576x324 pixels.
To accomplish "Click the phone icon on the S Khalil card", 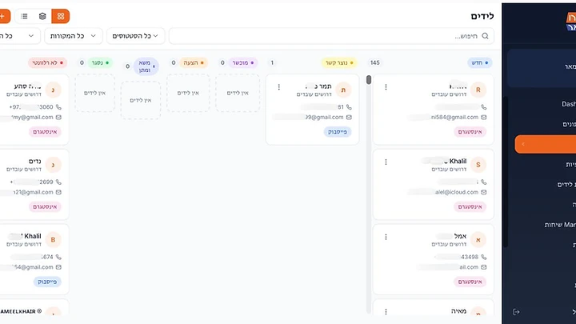I will (483, 182).
